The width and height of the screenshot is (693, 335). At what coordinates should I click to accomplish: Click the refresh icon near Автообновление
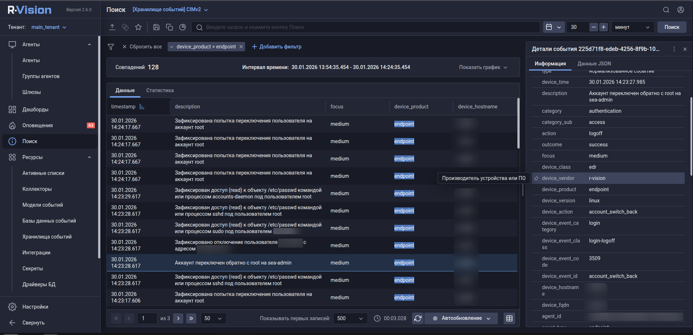[x=418, y=318]
